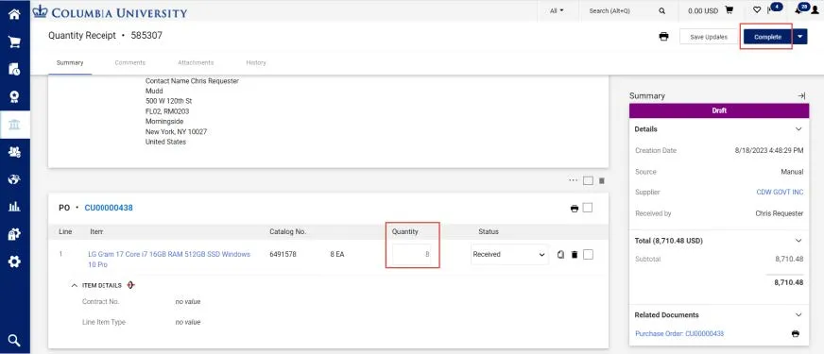Open the bank building Accounts Payable icon
This screenshot has height=354, width=824.
[x=14, y=125]
